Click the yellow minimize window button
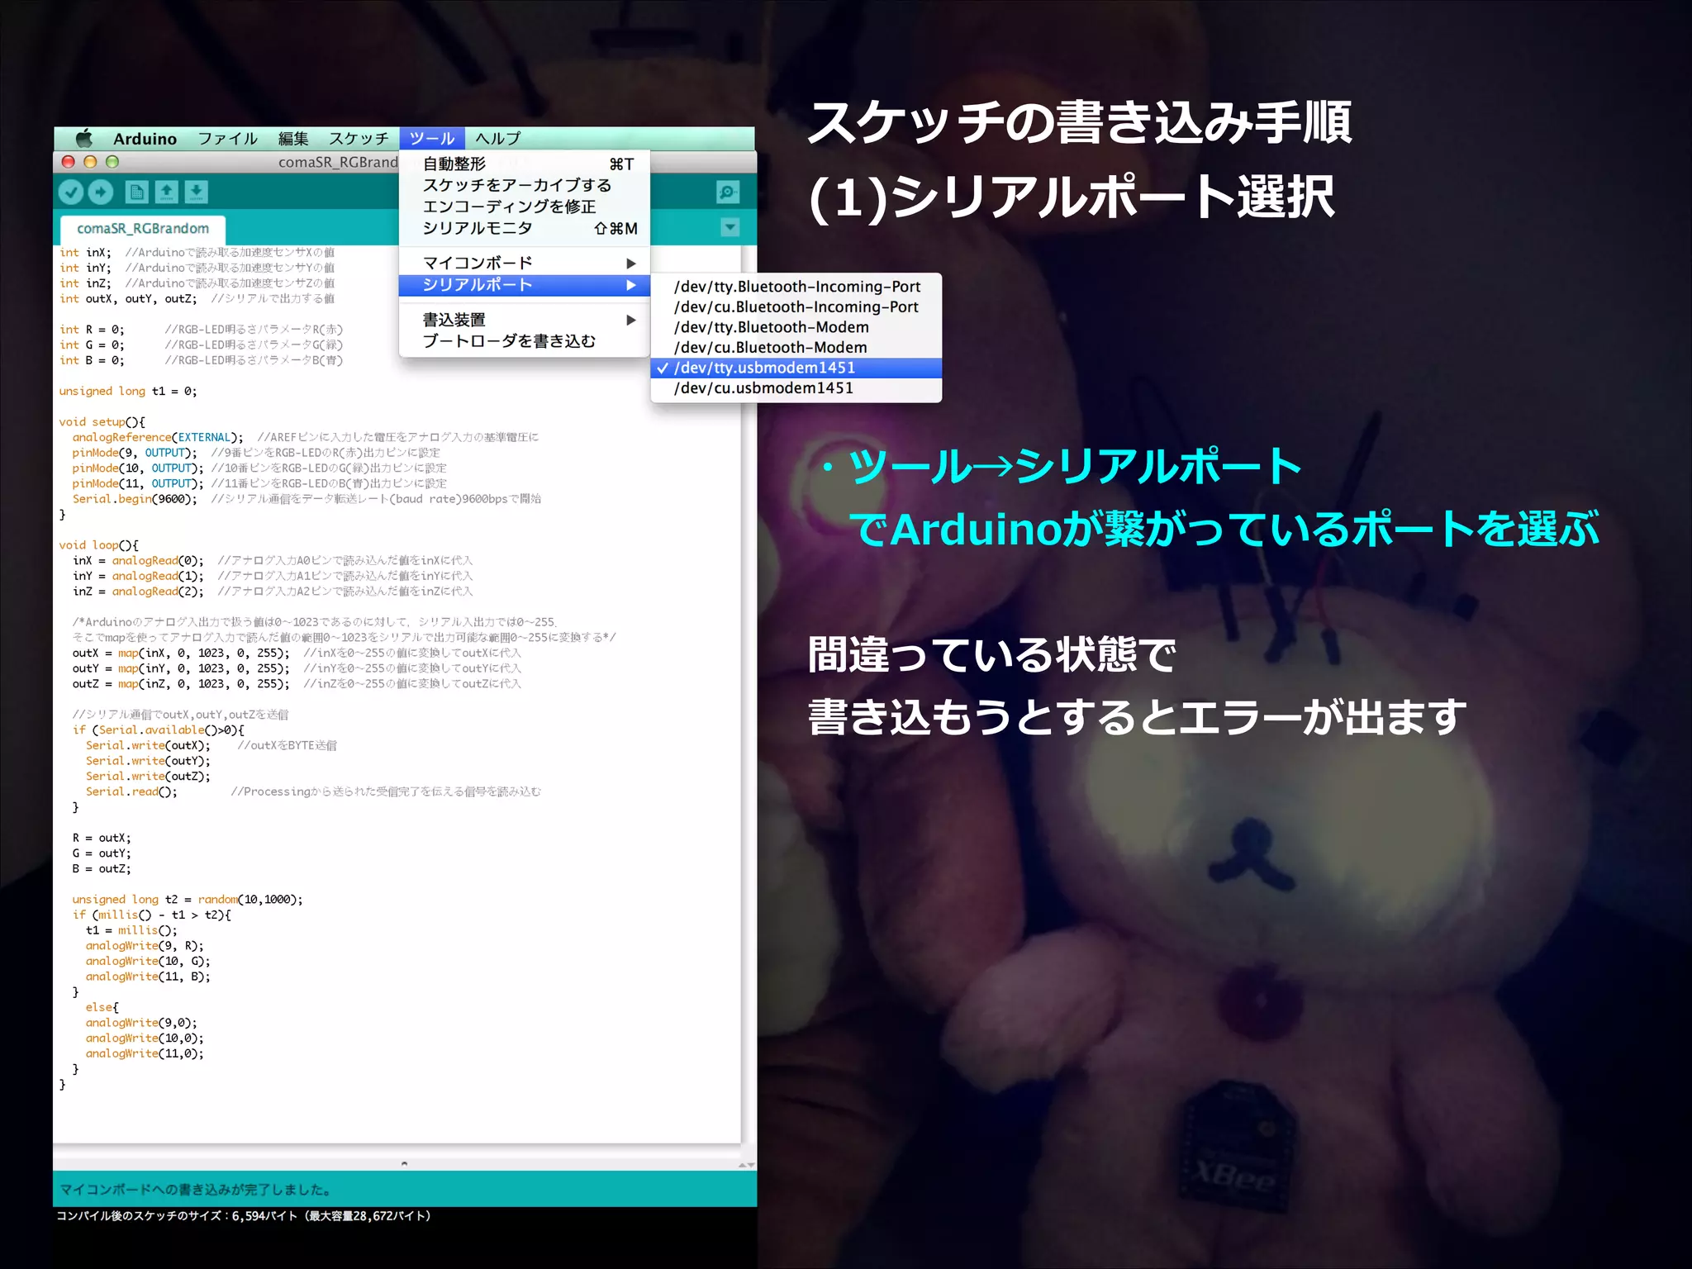The image size is (1692, 1269). pyautogui.click(x=91, y=162)
